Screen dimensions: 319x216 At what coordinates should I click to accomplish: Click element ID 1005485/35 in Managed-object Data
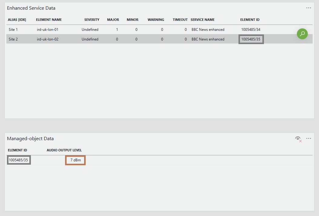pos(18,160)
